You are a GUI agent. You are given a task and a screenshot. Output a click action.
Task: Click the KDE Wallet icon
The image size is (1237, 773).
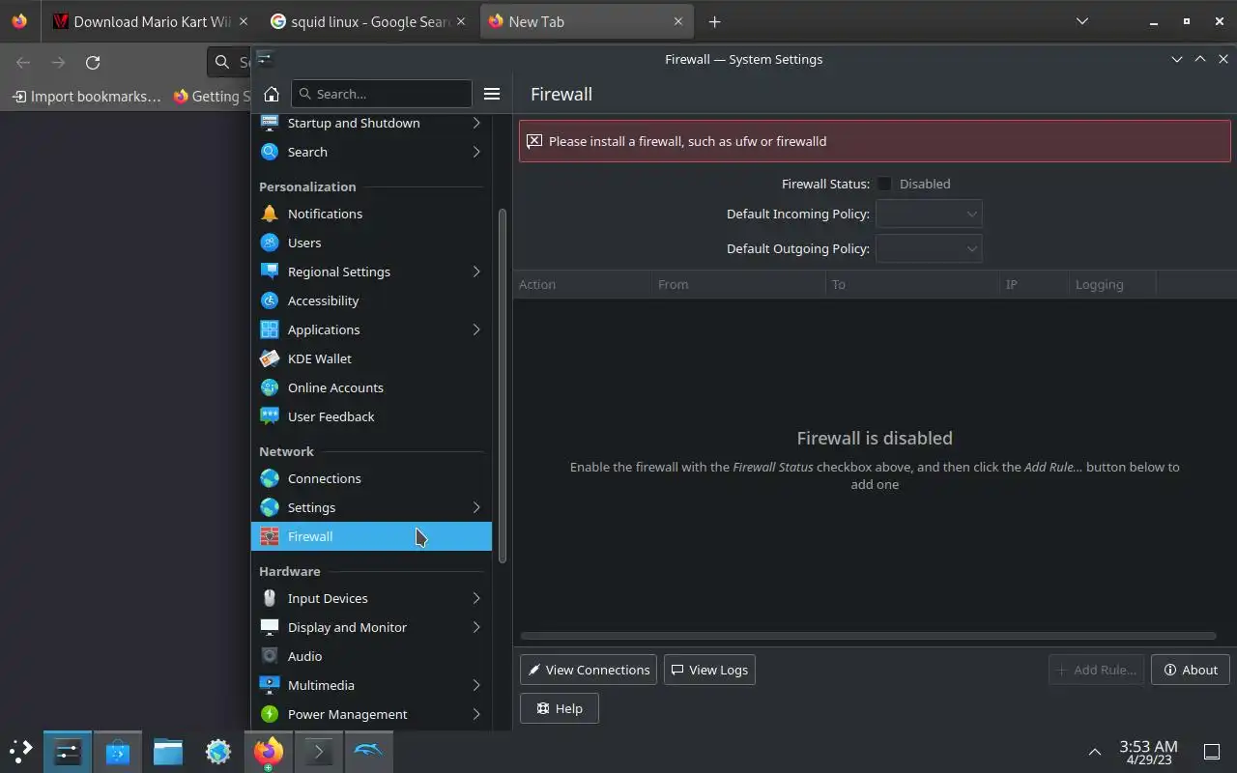click(x=270, y=358)
